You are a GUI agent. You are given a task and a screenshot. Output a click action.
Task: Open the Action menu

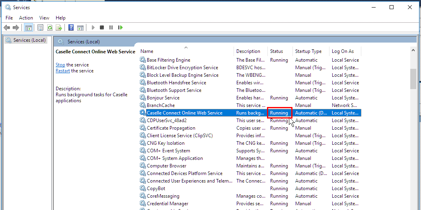[x=26, y=18]
